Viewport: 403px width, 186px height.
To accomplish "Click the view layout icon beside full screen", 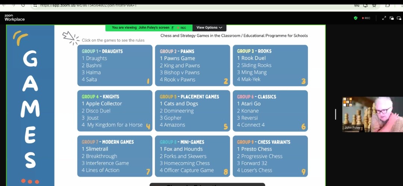I will [391, 18].
